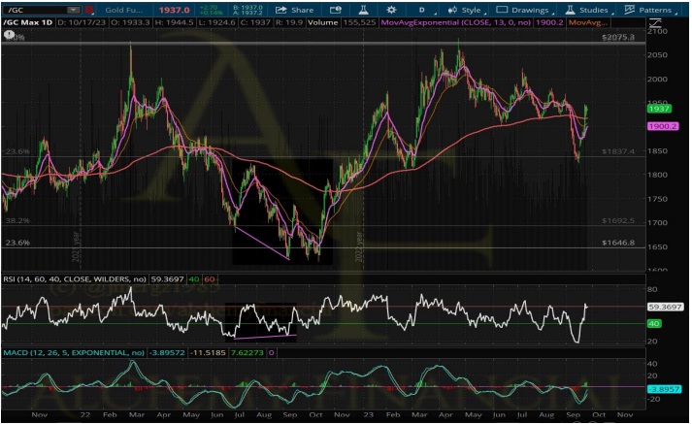Click the Share chart icon button

click(292, 8)
